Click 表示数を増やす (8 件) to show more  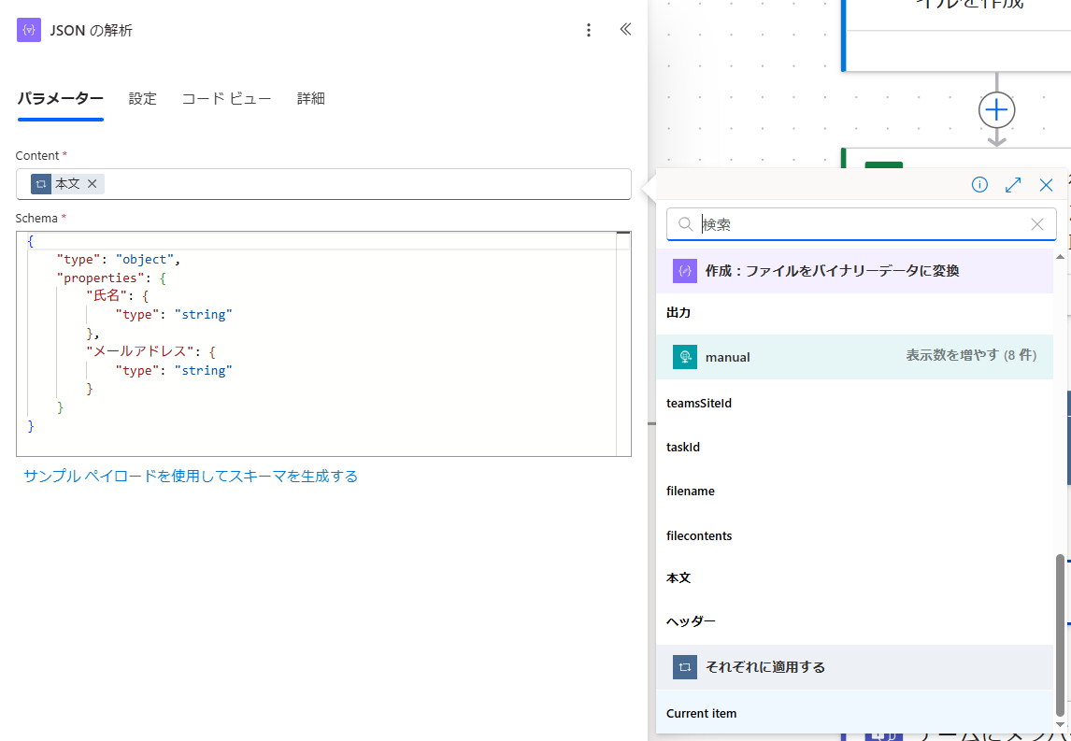pos(971,355)
